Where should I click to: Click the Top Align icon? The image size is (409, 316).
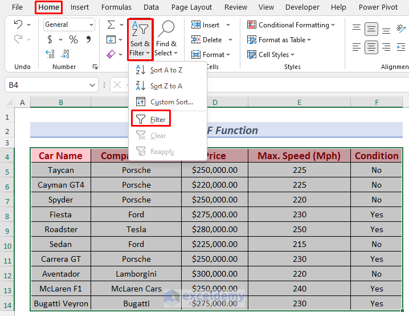(x=357, y=29)
